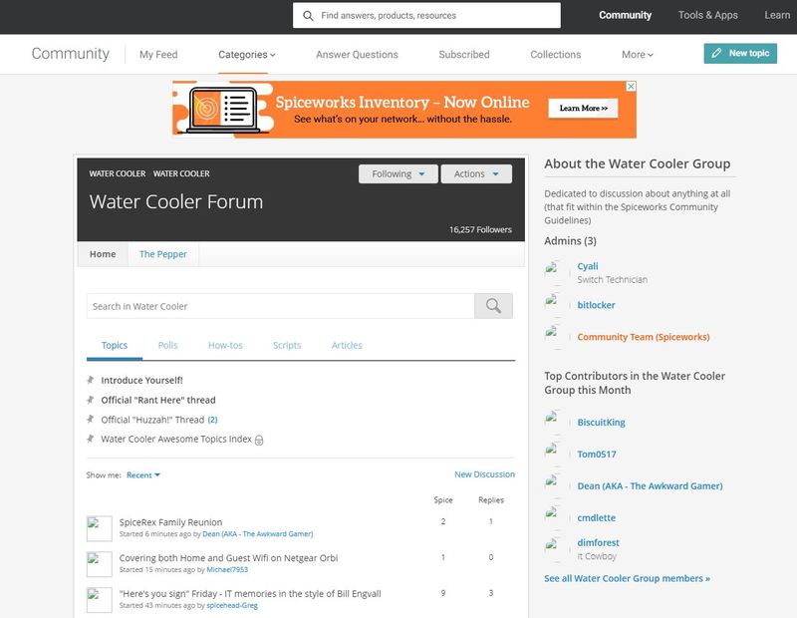
Task: Open the Polls tab
Action: 166,345
